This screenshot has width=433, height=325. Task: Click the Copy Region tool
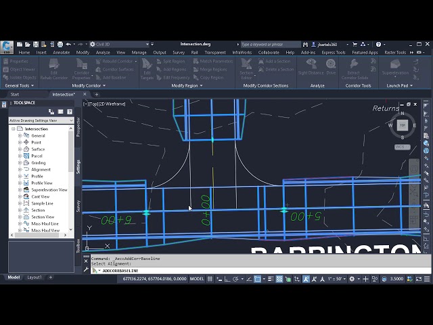pos(208,77)
